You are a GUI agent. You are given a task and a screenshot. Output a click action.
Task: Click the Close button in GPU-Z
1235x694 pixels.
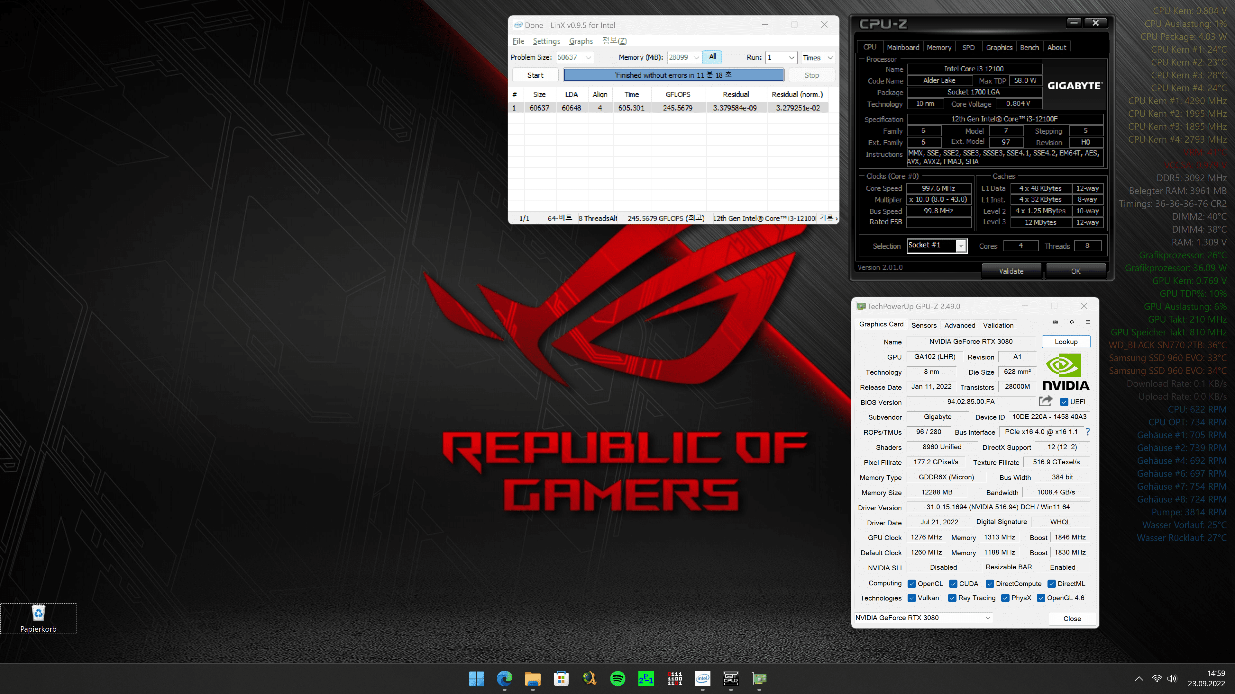click(x=1072, y=618)
